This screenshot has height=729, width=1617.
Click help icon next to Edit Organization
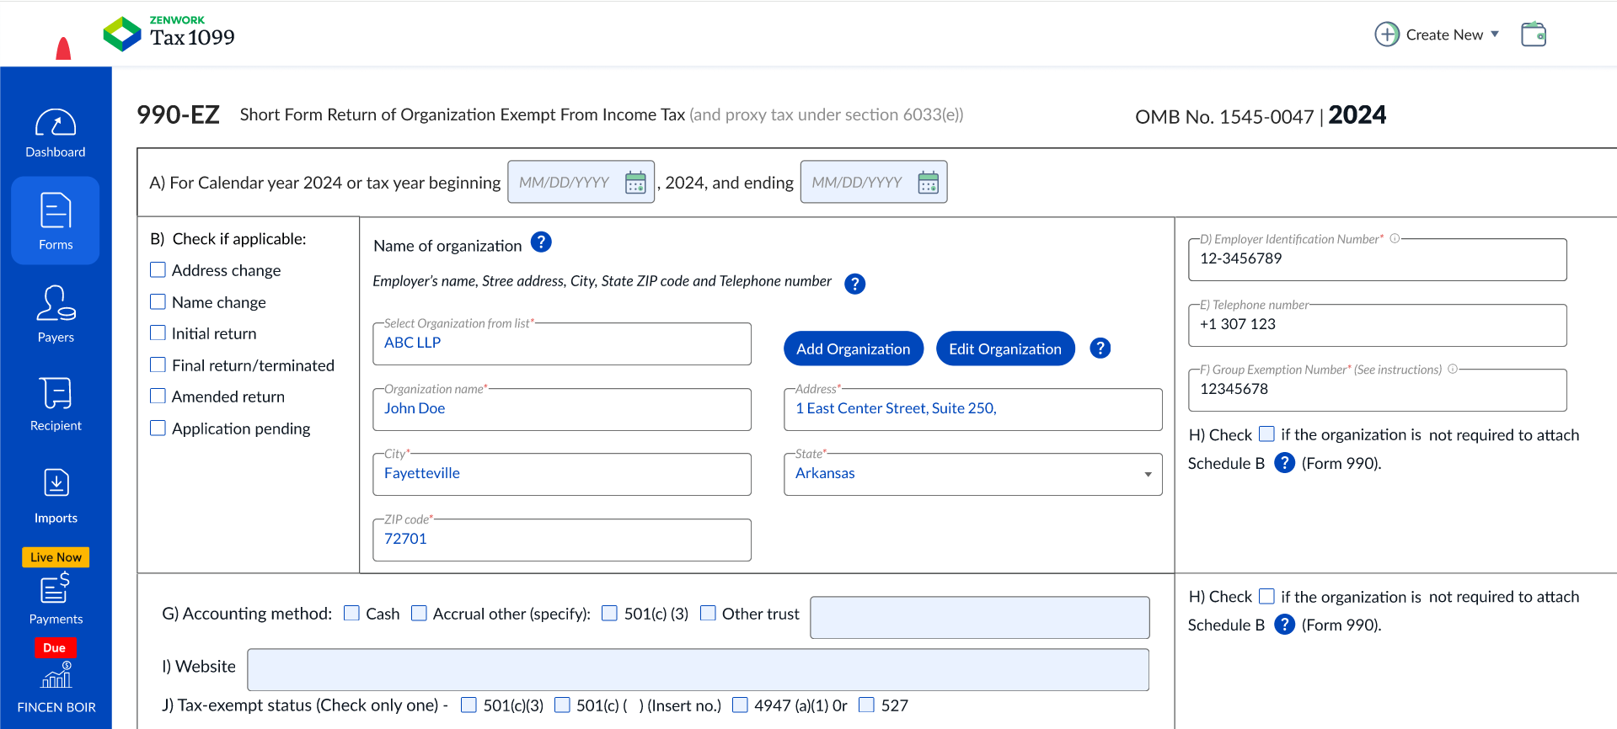tap(1100, 349)
